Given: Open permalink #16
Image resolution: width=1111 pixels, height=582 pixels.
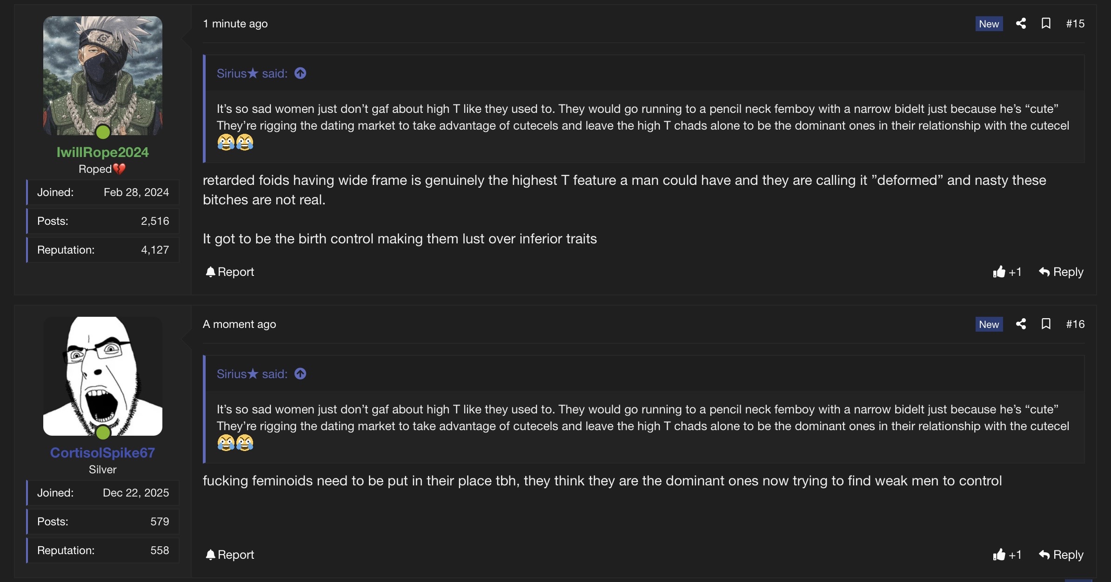Looking at the screenshot, I should coord(1075,324).
